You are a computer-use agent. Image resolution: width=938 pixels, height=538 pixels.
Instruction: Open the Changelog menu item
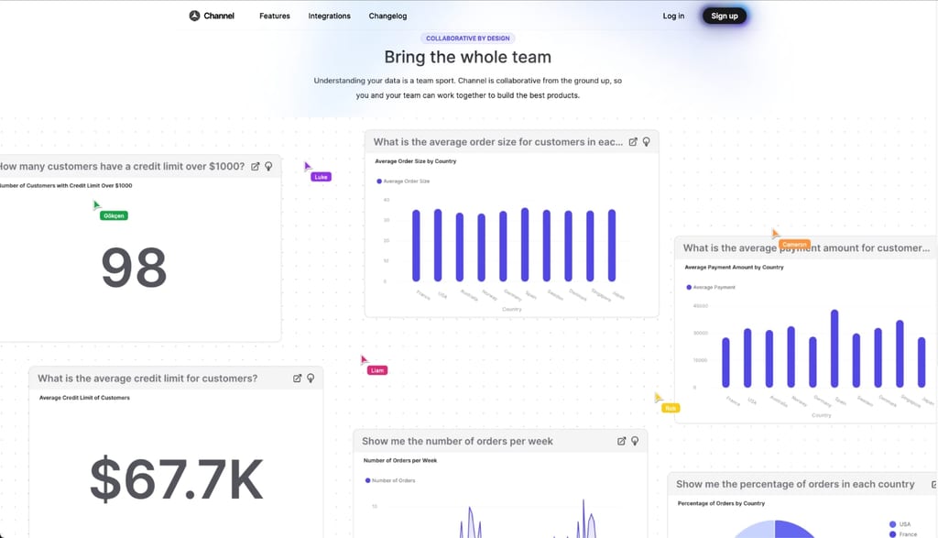point(387,16)
